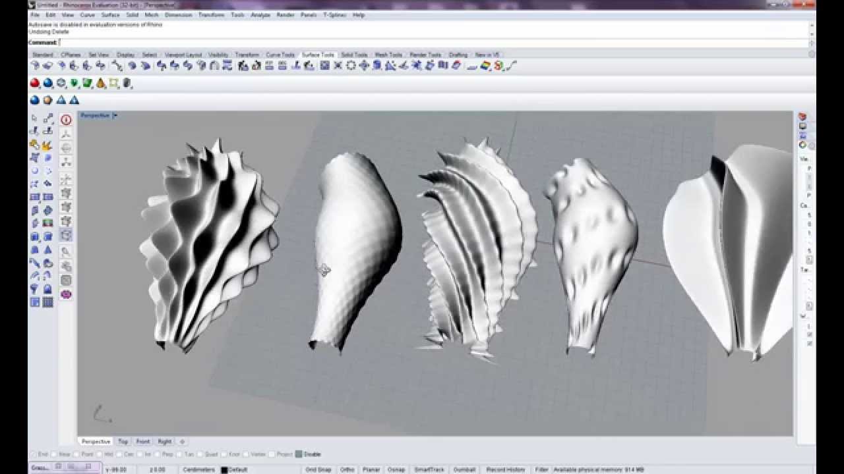Select the arrow pointer tool in the left sidebar
The width and height of the screenshot is (844, 474).
coord(35,118)
